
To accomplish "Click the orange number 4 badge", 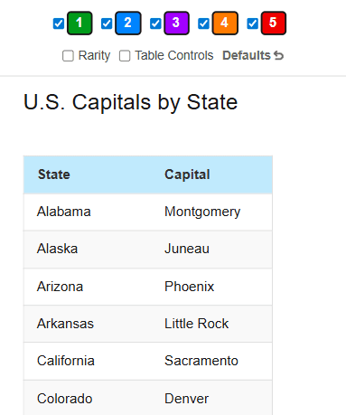I will click(x=225, y=24).
